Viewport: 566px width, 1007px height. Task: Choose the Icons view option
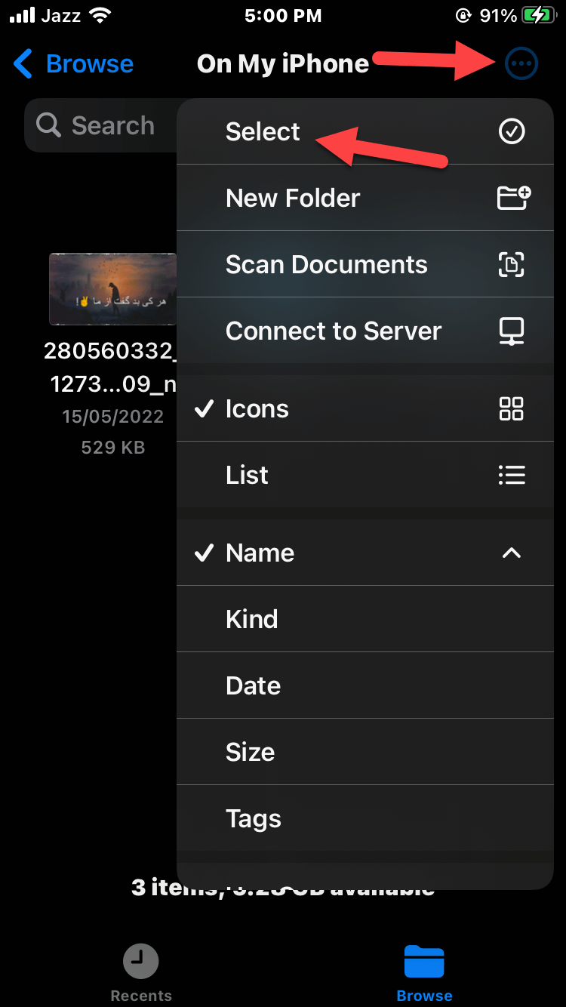(x=257, y=408)
